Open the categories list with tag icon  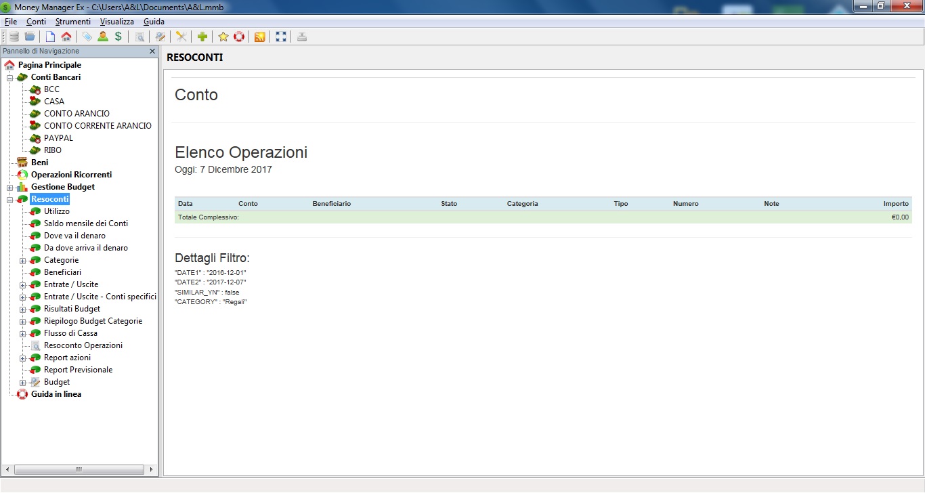pos(86,37)
